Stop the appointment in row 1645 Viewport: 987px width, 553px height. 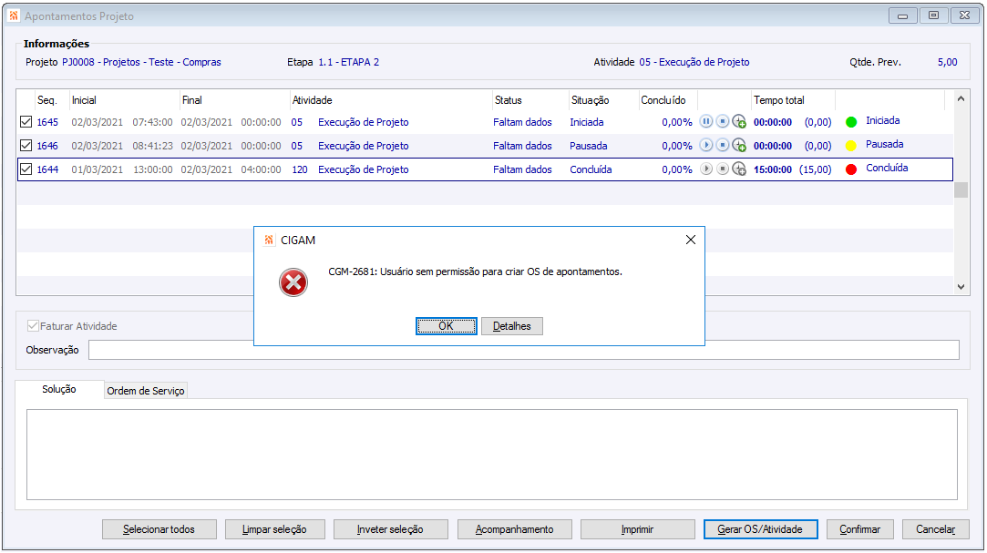(x=723, y=121)
